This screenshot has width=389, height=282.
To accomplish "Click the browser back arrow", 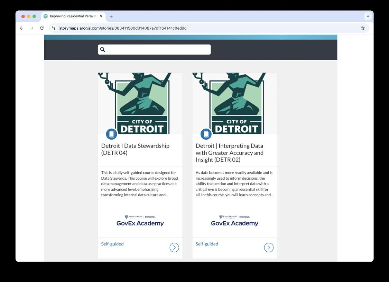I will pyautogui.click(x=22, y=28).
